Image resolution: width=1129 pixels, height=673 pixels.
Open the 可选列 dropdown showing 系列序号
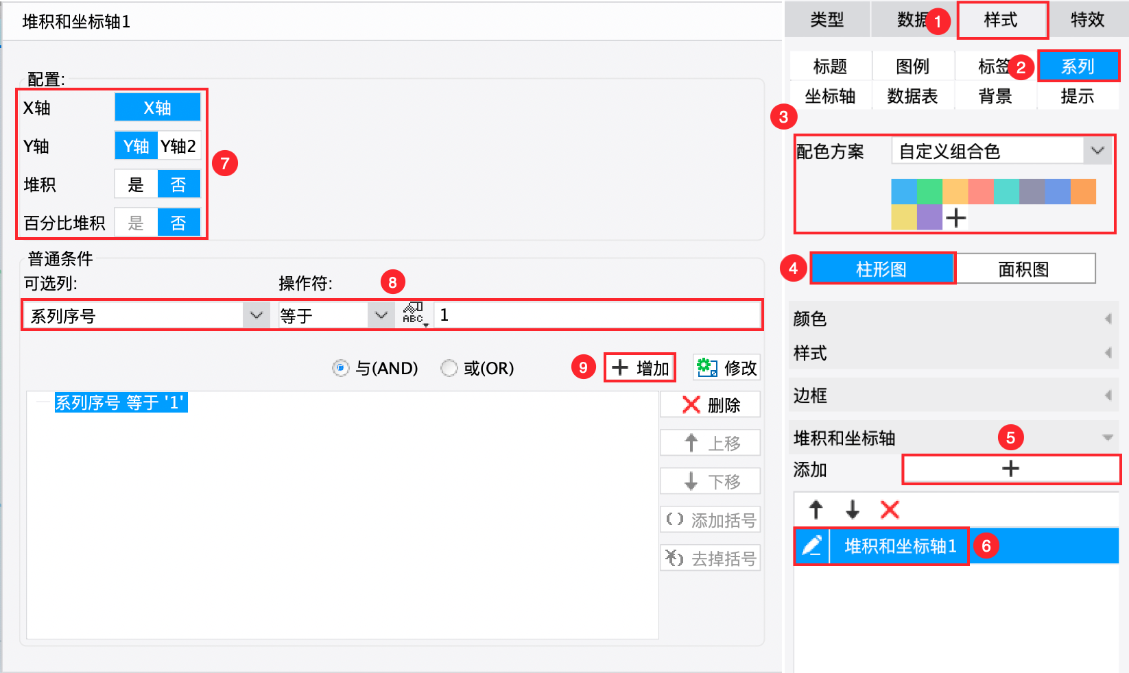point(146,315)
